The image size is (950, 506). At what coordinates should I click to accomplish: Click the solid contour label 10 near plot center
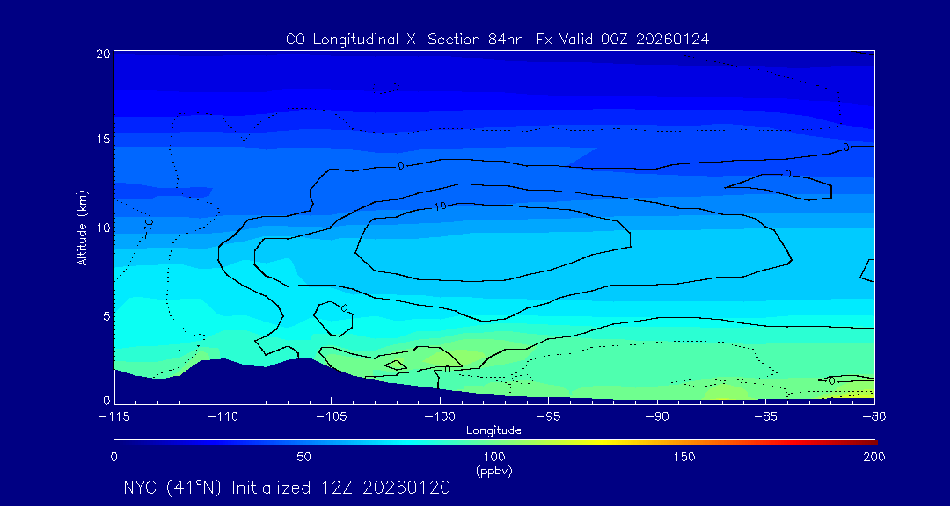point(441,206)
